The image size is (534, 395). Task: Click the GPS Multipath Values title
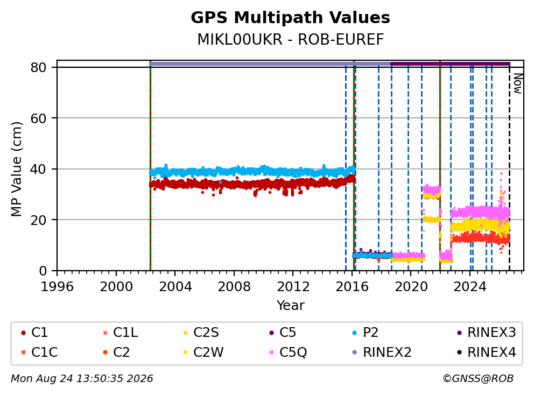(x=290, y=18)
